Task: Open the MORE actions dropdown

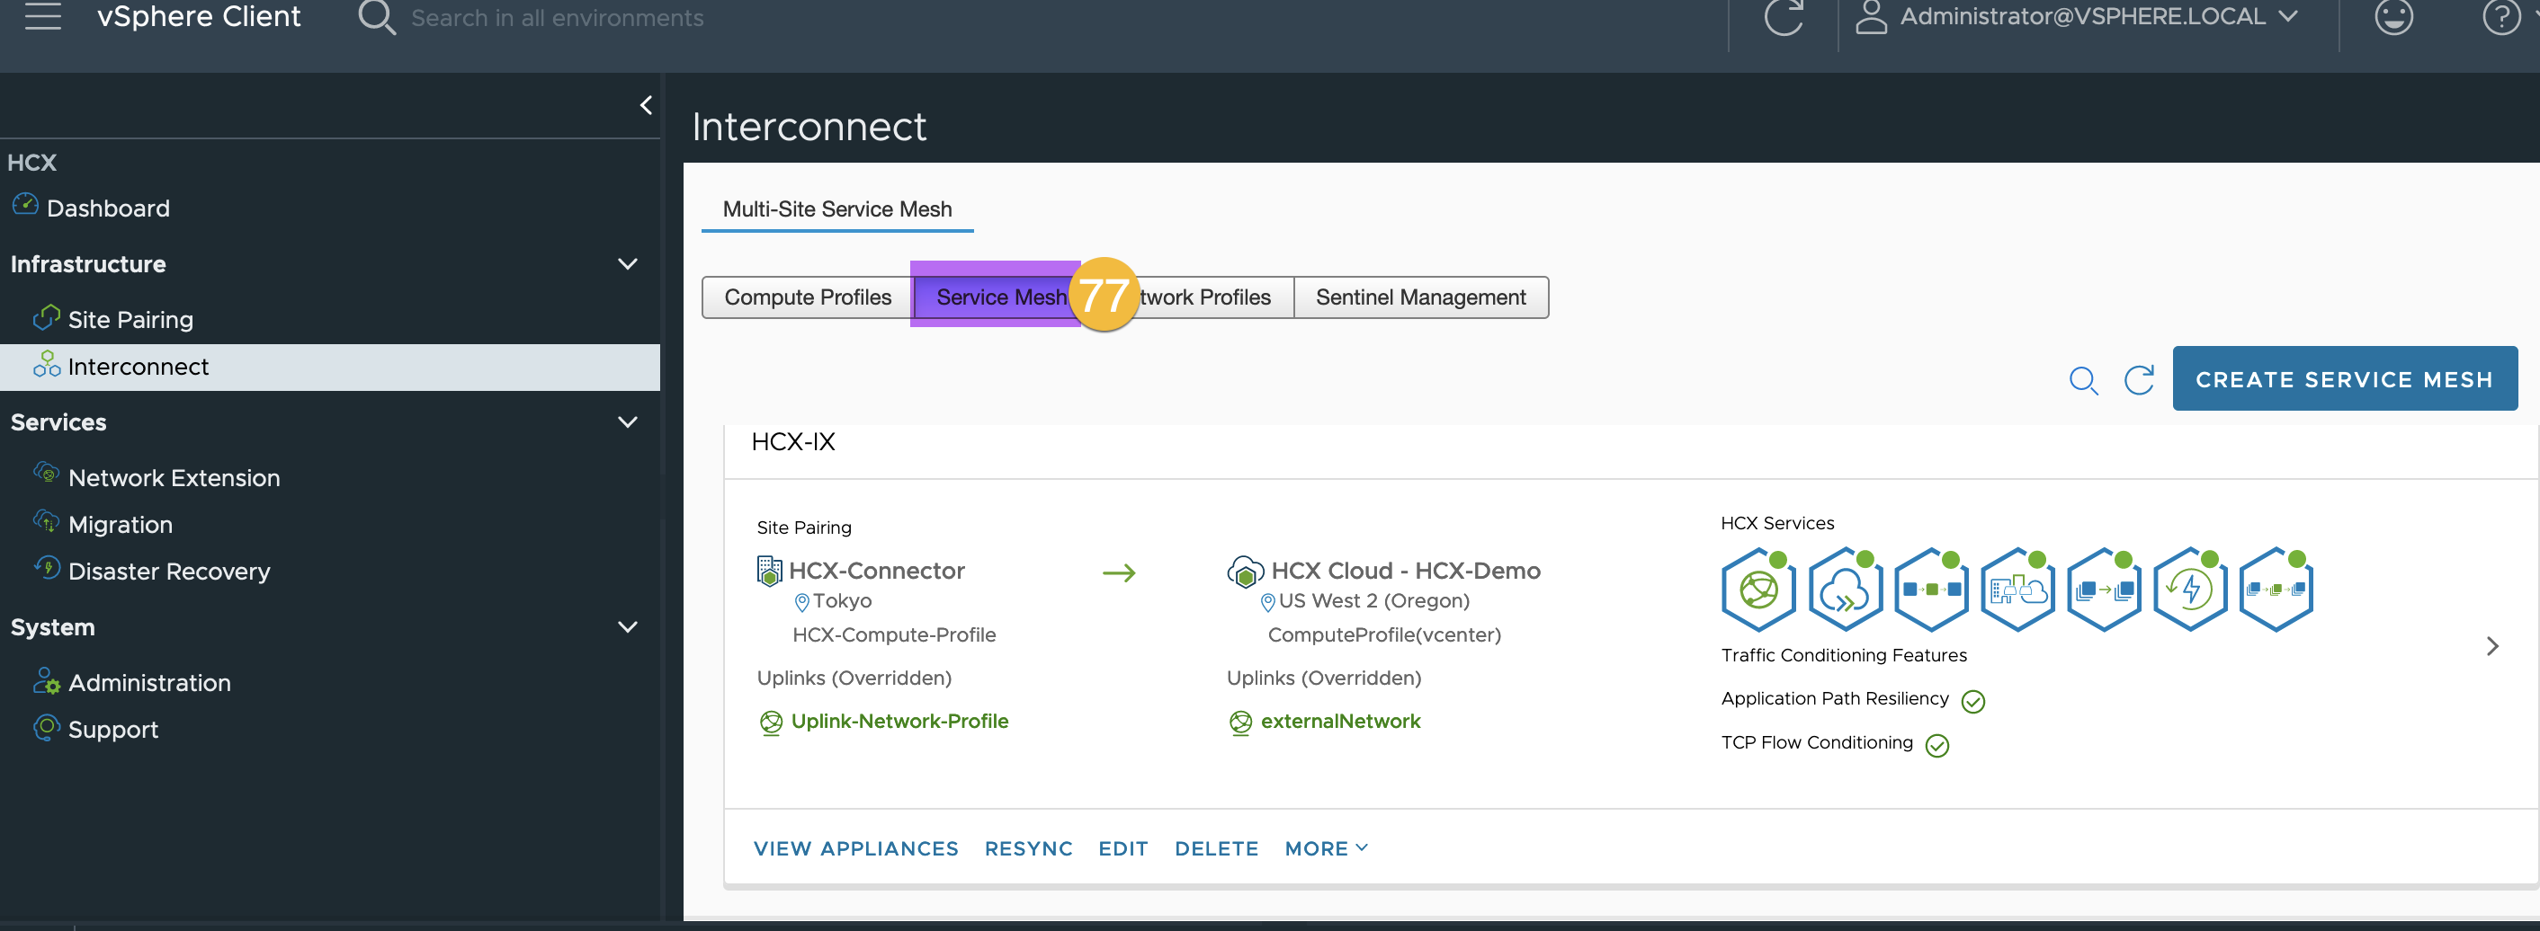Action: (x=1326, y=848)
